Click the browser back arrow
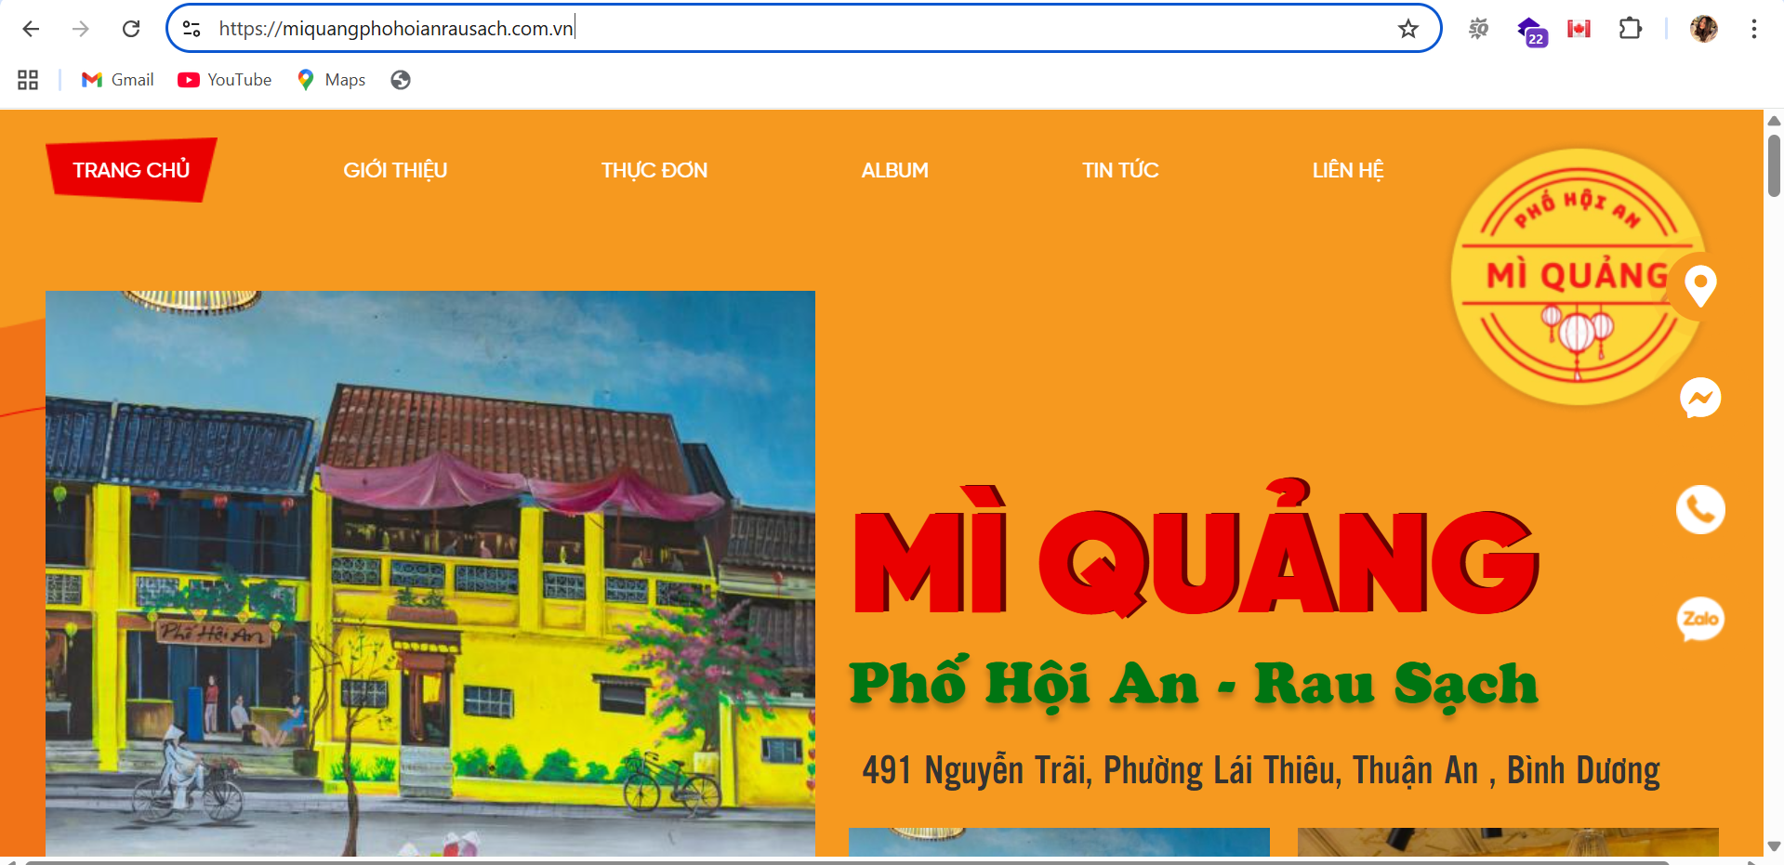 coord(31,29)
